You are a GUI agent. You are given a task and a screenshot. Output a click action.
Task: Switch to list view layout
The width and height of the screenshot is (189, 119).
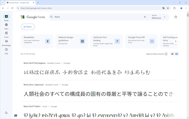pyautogui.click(x=177, y=54)
